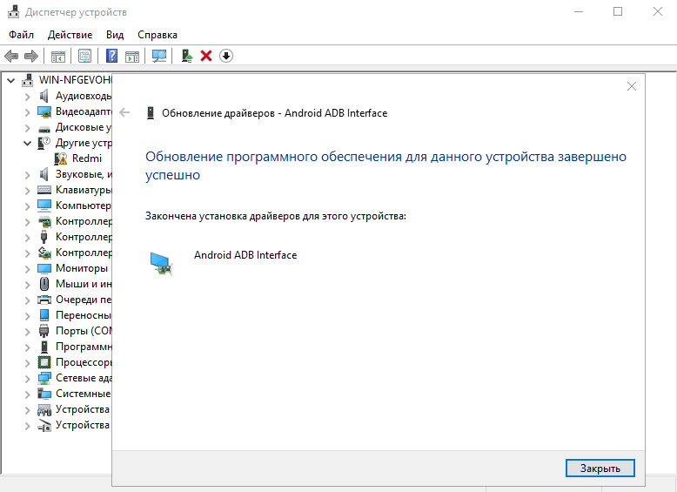This screenshot has height=492, width=677.
Task: Click the red X Uninstall device icon
Action: (x=206, y=56)
